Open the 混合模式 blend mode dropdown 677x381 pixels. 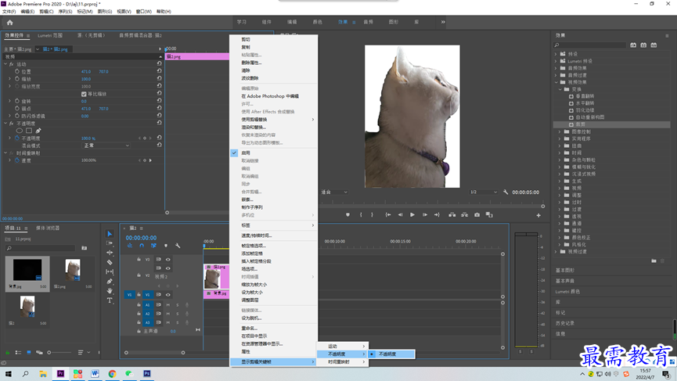tap(106, 146)
